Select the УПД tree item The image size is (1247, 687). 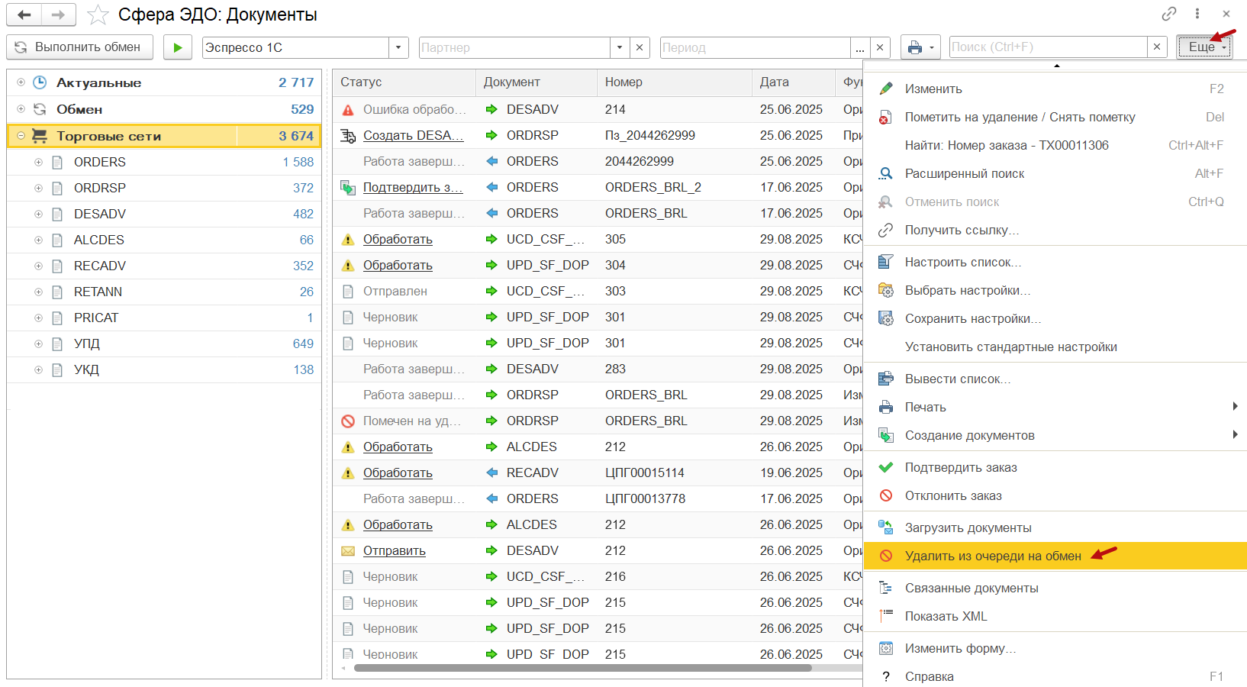tap(164, 343)
